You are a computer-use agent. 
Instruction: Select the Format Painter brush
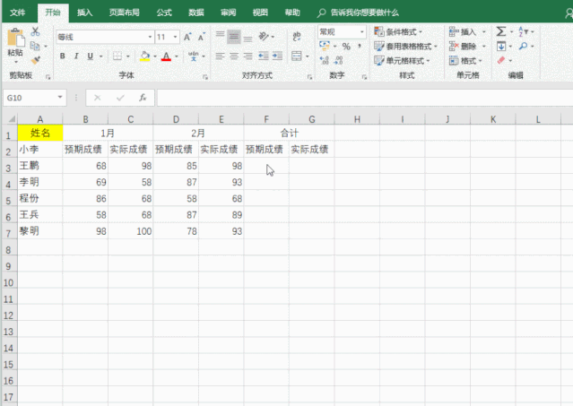point(35,60)
